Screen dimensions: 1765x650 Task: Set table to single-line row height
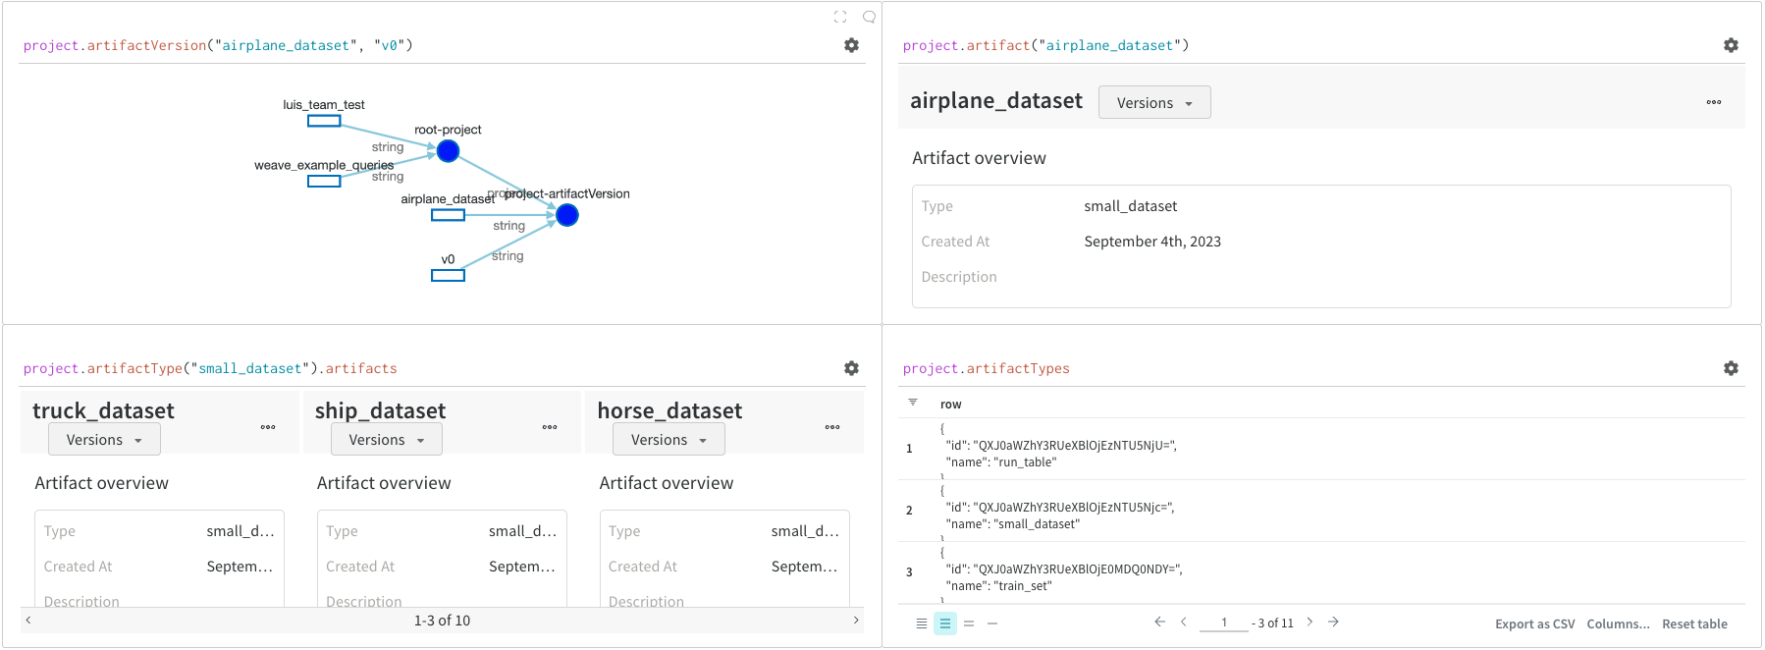pos(992,623)
